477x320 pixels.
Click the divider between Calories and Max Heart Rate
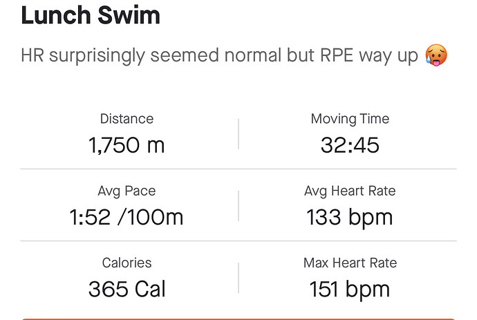pos(238,278)
